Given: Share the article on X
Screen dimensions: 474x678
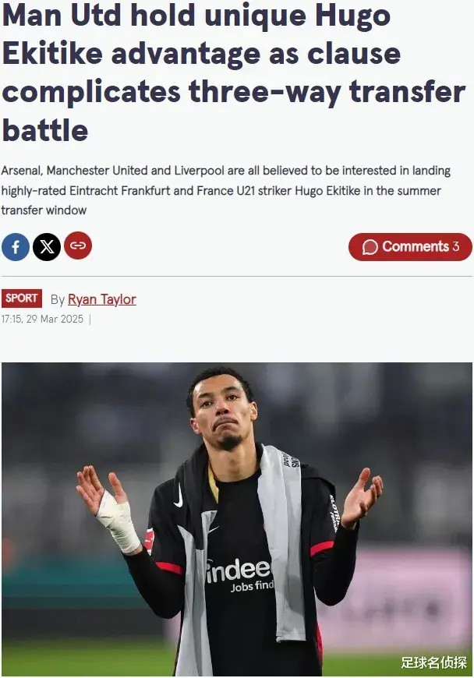Looking at the screenshot, I should 47,247.
